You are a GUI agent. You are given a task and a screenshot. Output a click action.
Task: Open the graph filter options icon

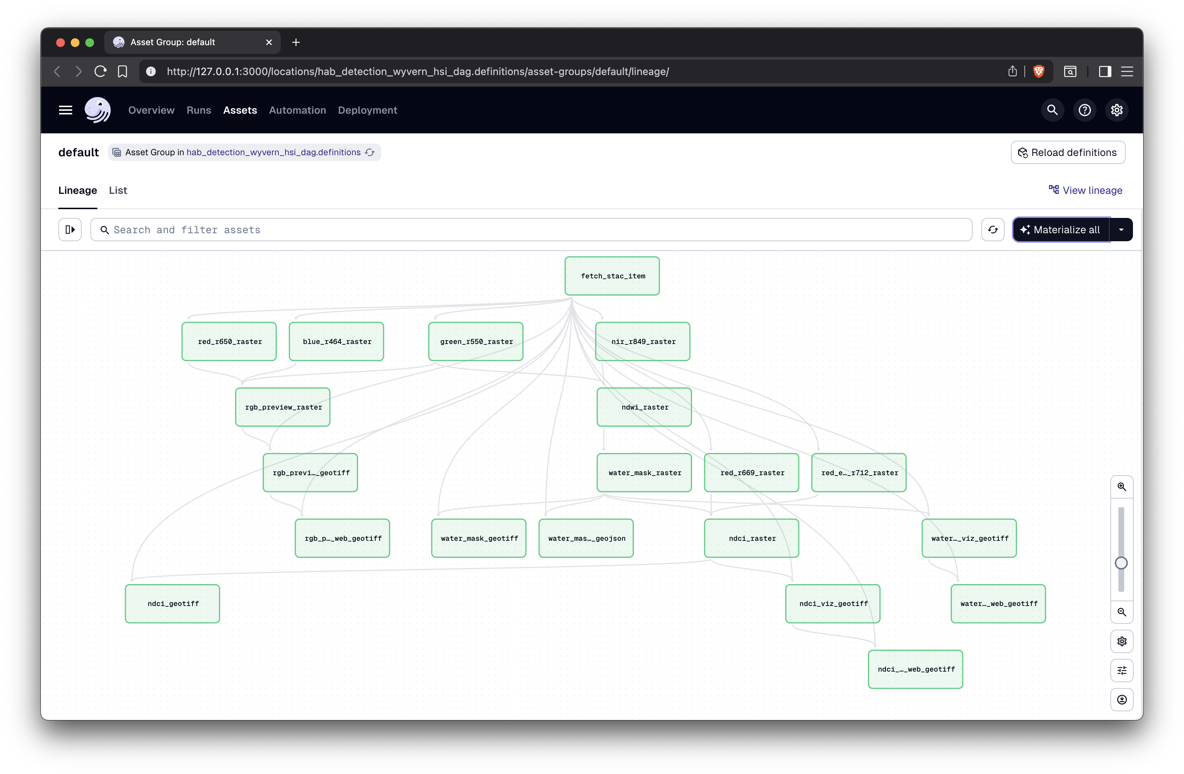point(1122,670)
